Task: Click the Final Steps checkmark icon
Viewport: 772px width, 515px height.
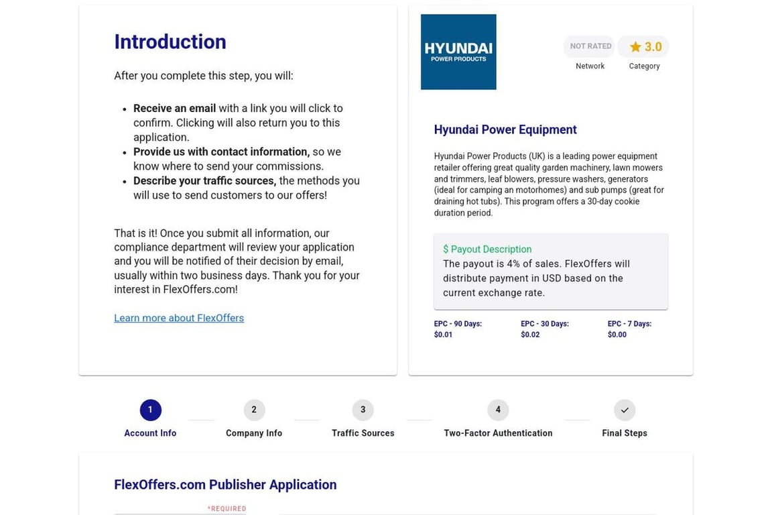Action: [x=625, y=410]
